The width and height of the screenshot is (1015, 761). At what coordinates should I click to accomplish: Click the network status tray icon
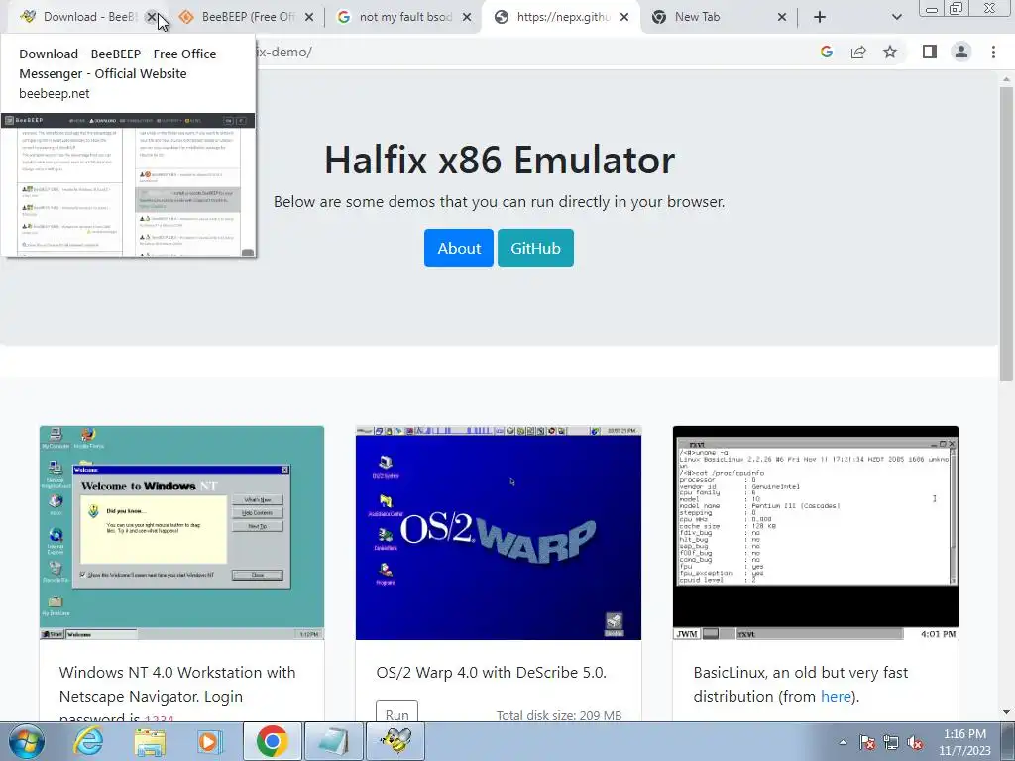[x=891, y=742]
